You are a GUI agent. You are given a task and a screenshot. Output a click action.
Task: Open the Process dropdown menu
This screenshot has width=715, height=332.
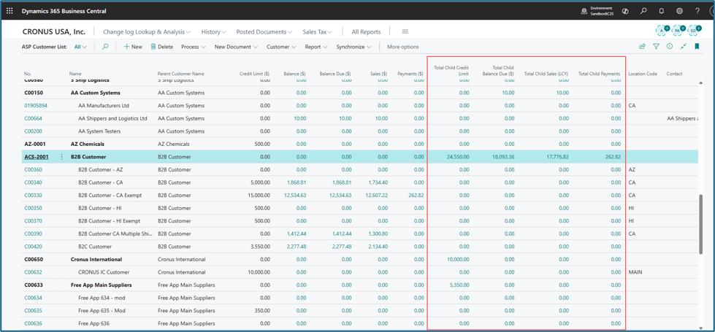click(194, 47)
